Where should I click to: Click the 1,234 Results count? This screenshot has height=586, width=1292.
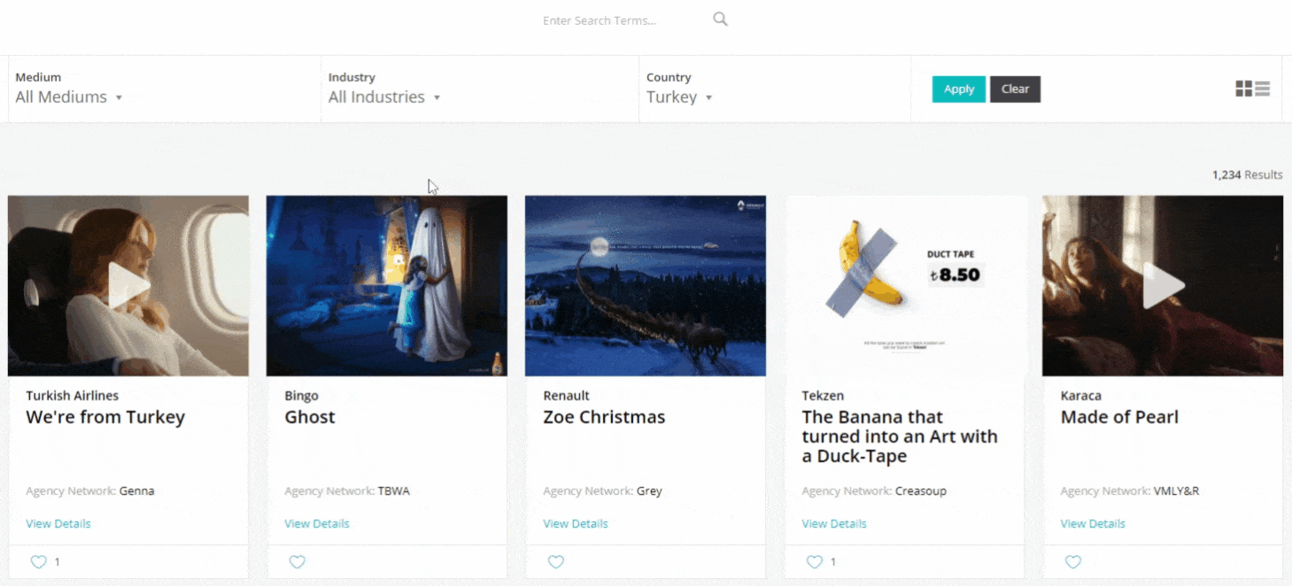tap(1247, 175)
